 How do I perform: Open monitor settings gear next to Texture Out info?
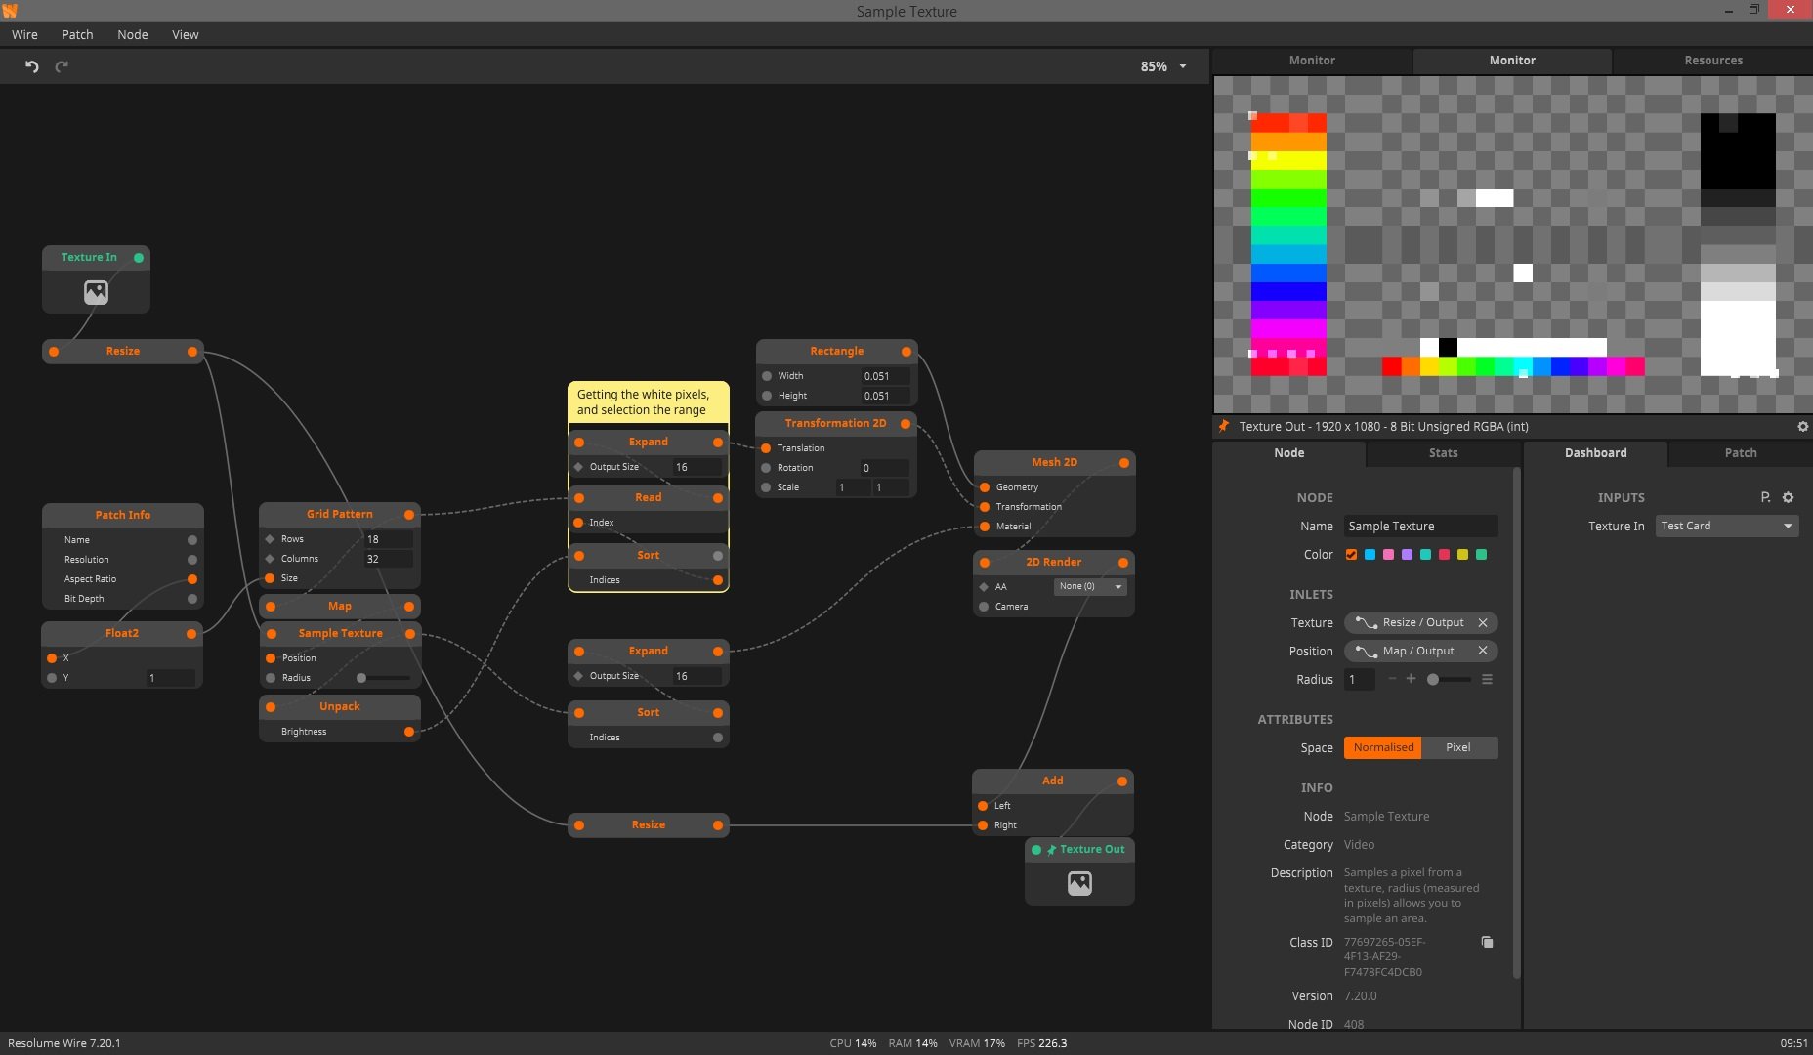[1802, 427]
